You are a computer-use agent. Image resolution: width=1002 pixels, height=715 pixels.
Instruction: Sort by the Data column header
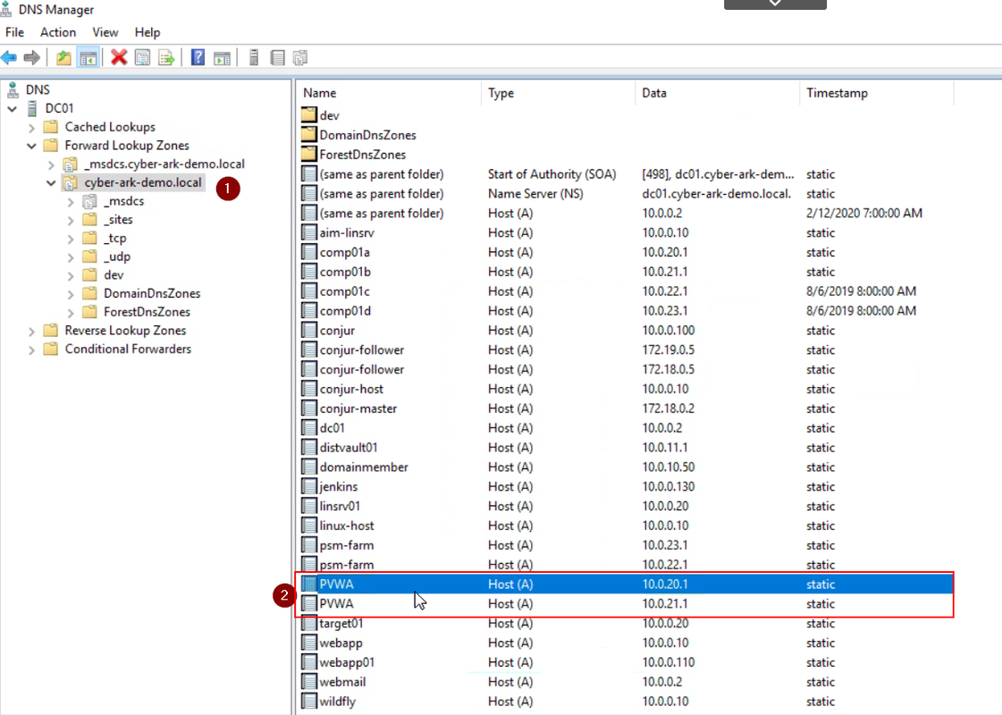(717, 93)
